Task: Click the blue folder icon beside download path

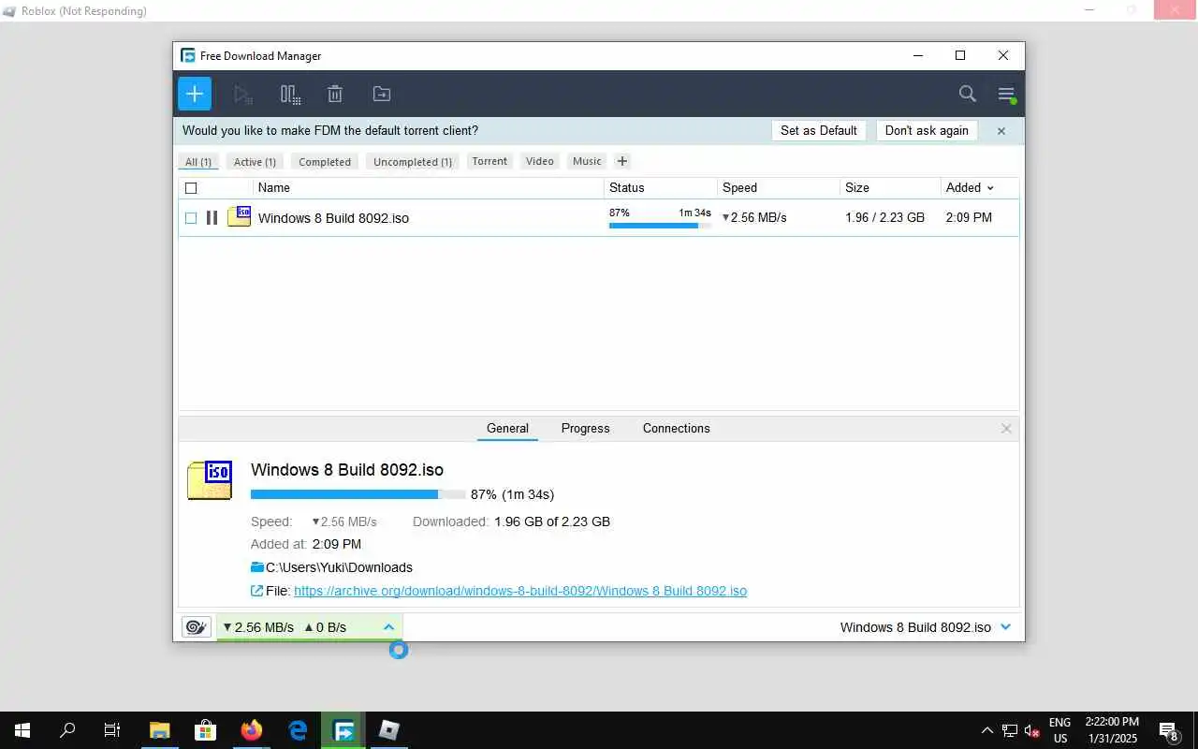Action: 257,567
